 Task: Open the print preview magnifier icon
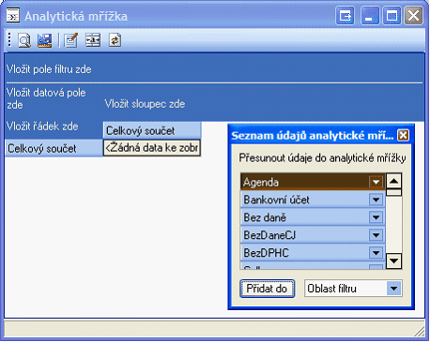[24, 40]
